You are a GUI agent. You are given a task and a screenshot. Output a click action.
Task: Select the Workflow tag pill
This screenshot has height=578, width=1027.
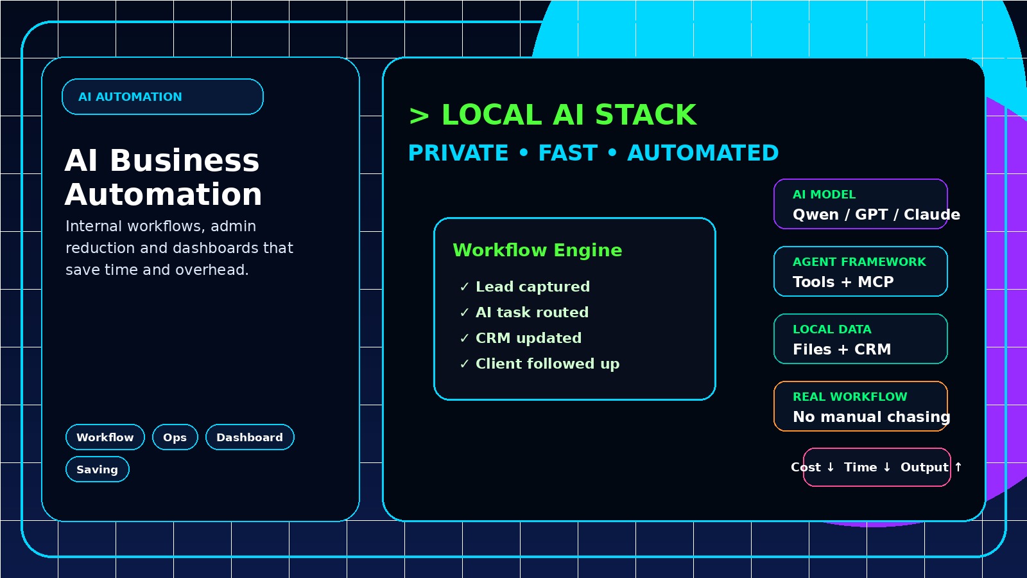(105, 437)
